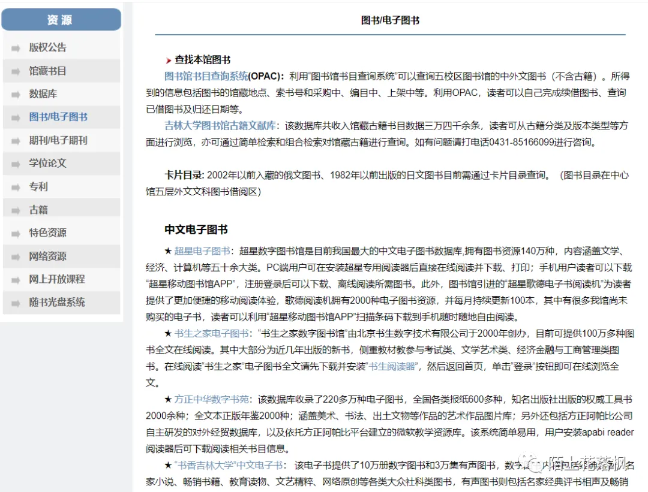This screenshot has height=492, width=648.
Task: Click the arrow icon beside 学位论文
Action: click(16, 164)
